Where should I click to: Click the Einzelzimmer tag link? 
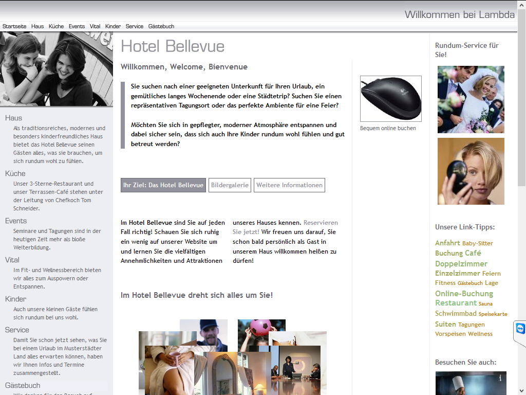point(458,274)
